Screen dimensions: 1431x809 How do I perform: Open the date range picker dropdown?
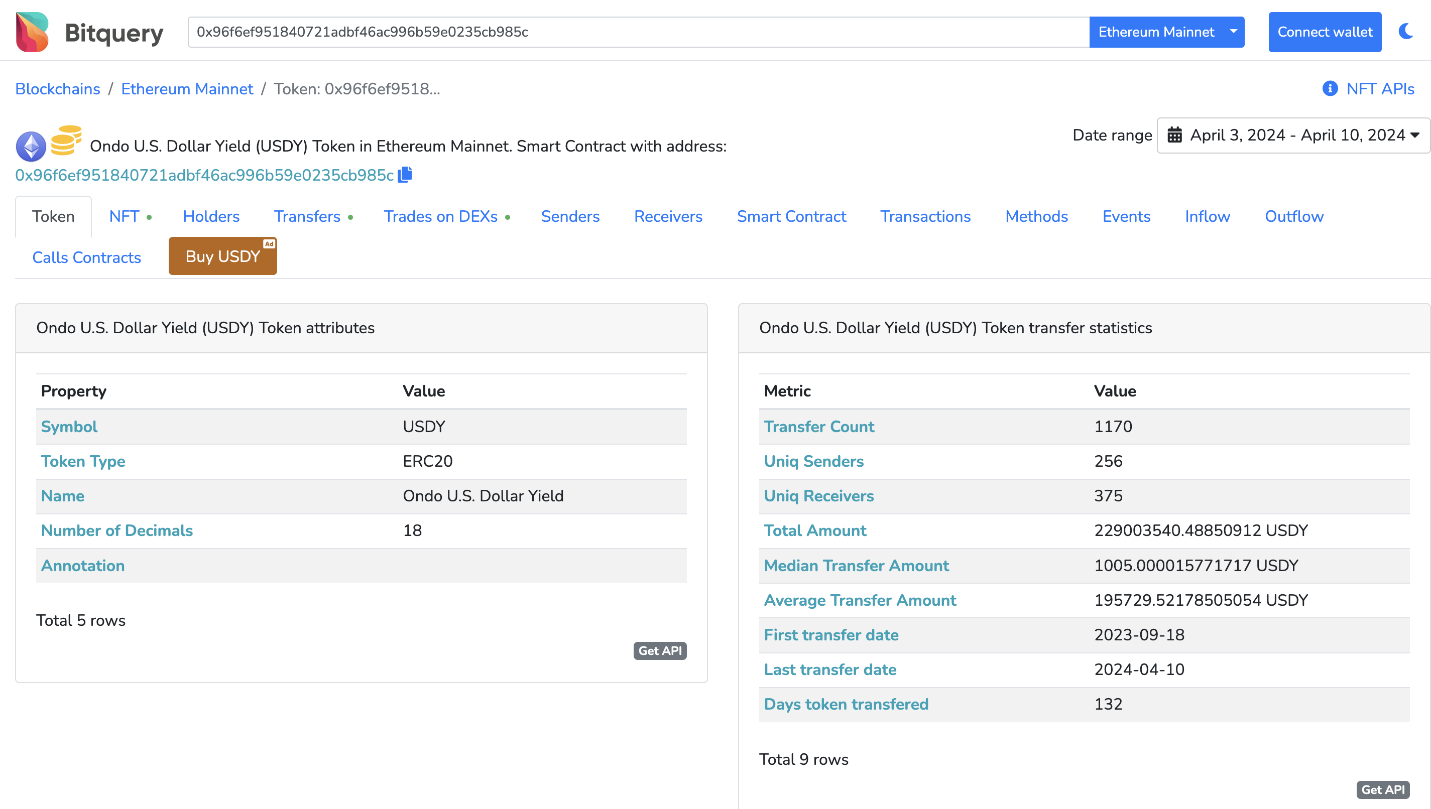[1293, 135]
